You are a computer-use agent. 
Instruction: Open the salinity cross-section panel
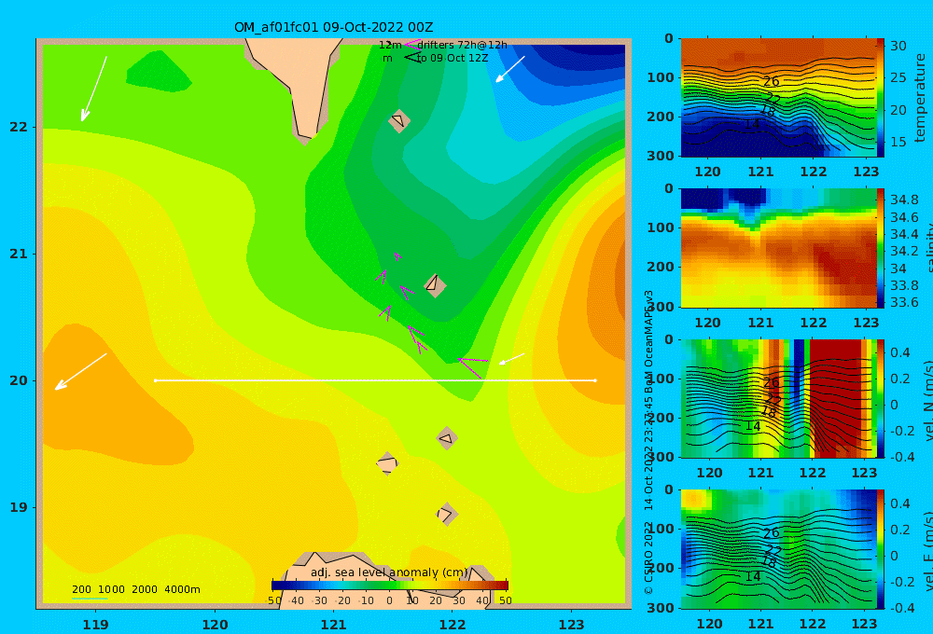(x=778, y=248)
